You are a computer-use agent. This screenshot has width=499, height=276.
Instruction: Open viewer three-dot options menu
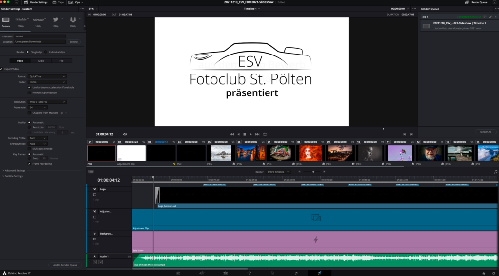coord(414,9)
